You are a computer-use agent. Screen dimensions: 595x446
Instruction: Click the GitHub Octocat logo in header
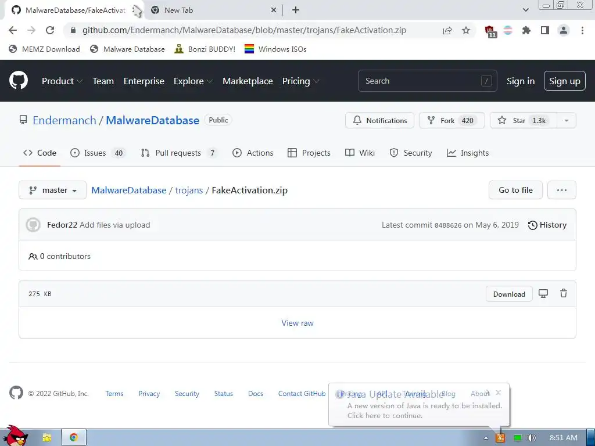19,80
